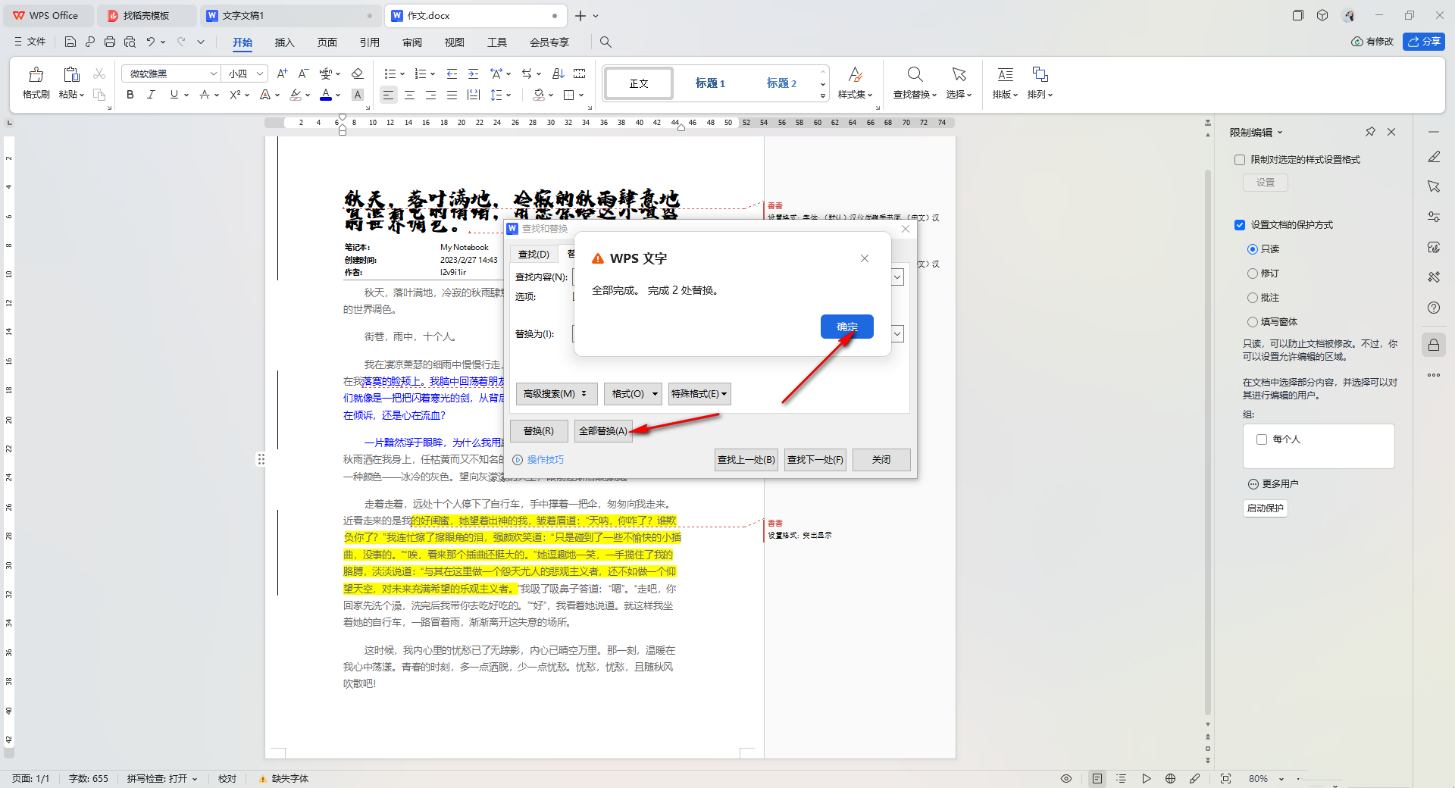1455x788 pixels.
Task: Open the 页面 ribbon tab
Action: coord(327,42)
